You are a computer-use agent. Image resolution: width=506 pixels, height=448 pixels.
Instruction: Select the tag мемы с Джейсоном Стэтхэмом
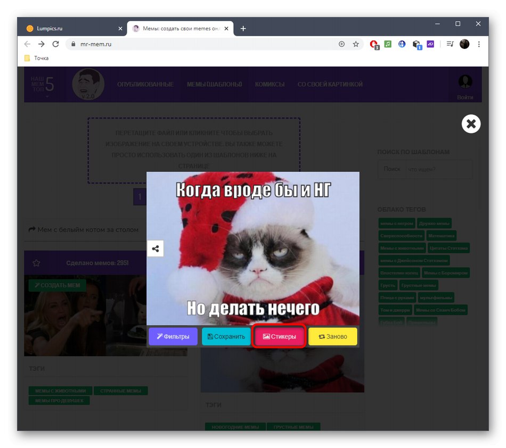point(414,260)
